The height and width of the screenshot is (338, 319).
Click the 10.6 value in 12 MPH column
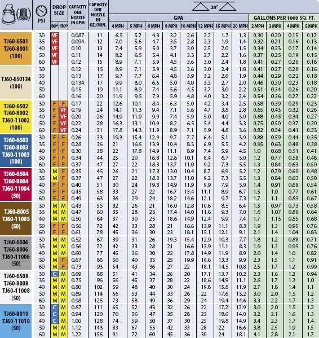(x=206, y=205)
